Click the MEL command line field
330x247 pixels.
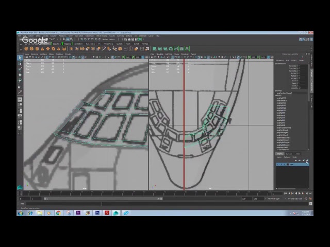point(63,204)
